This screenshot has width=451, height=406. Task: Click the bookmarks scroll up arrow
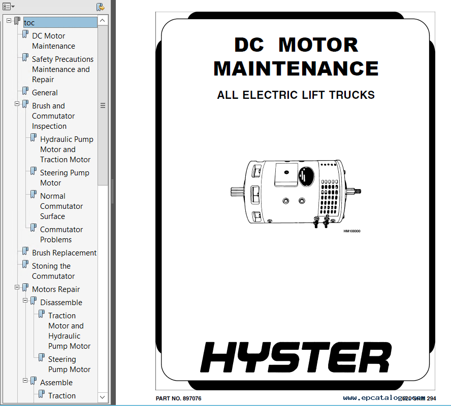click(x=103, y=20)
